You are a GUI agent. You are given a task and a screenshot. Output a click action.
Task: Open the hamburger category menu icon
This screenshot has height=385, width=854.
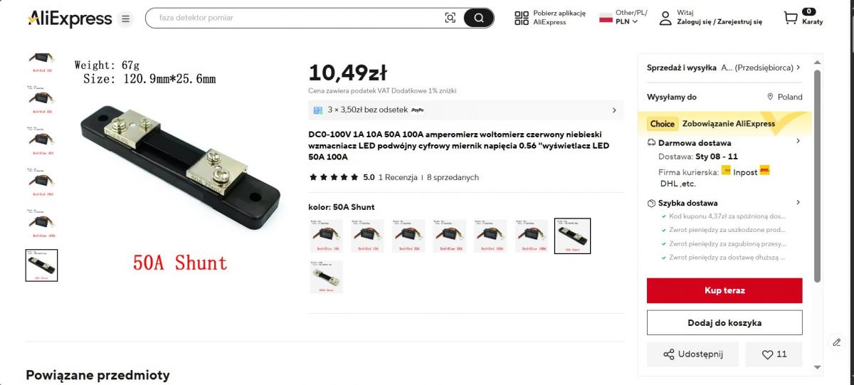click(125, 19)
